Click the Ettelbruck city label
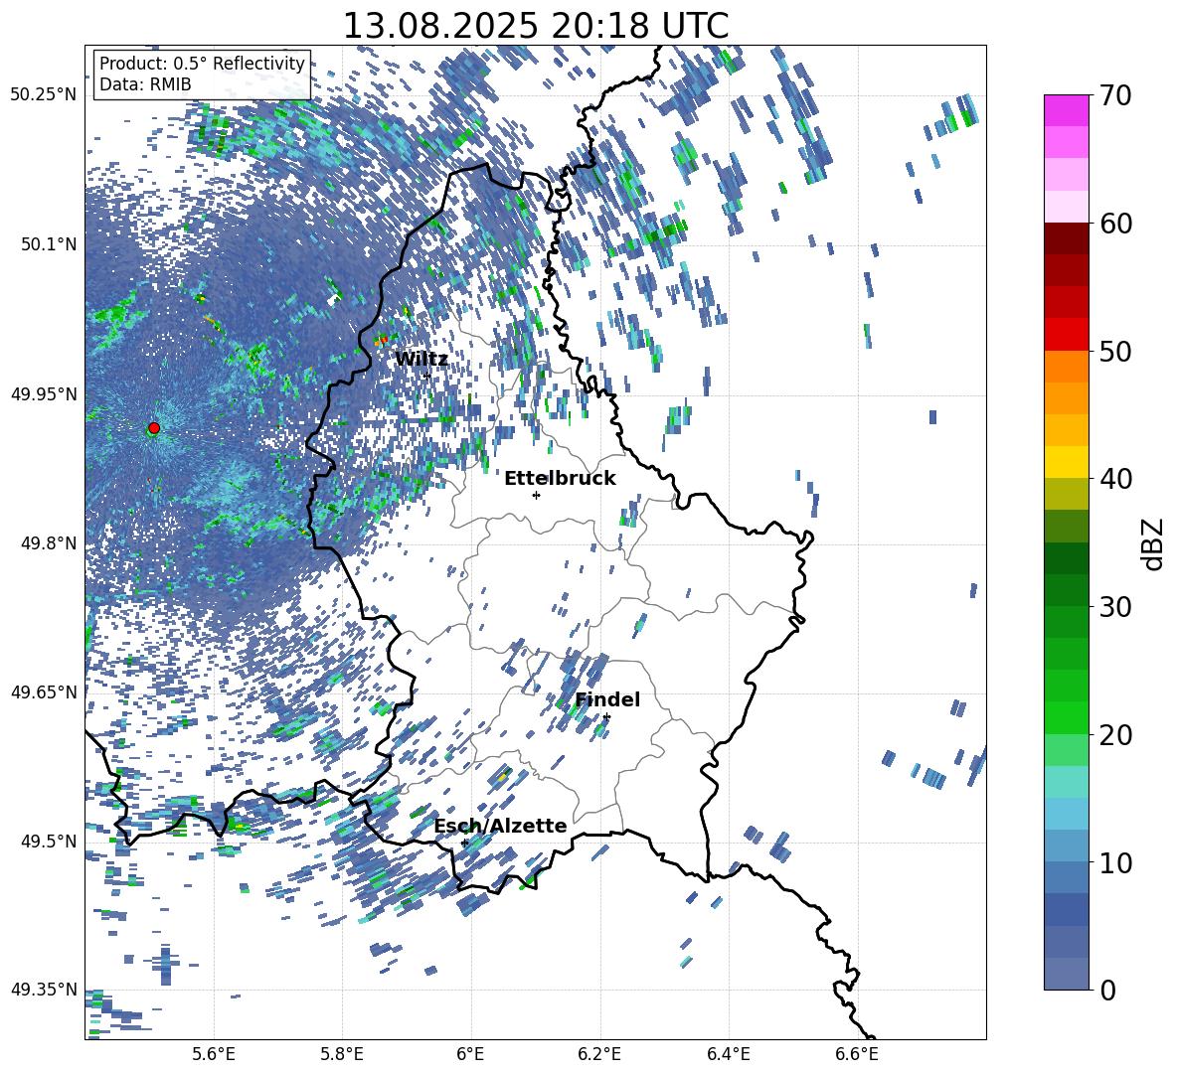The image size is (1177, 1074). (560, 479)
